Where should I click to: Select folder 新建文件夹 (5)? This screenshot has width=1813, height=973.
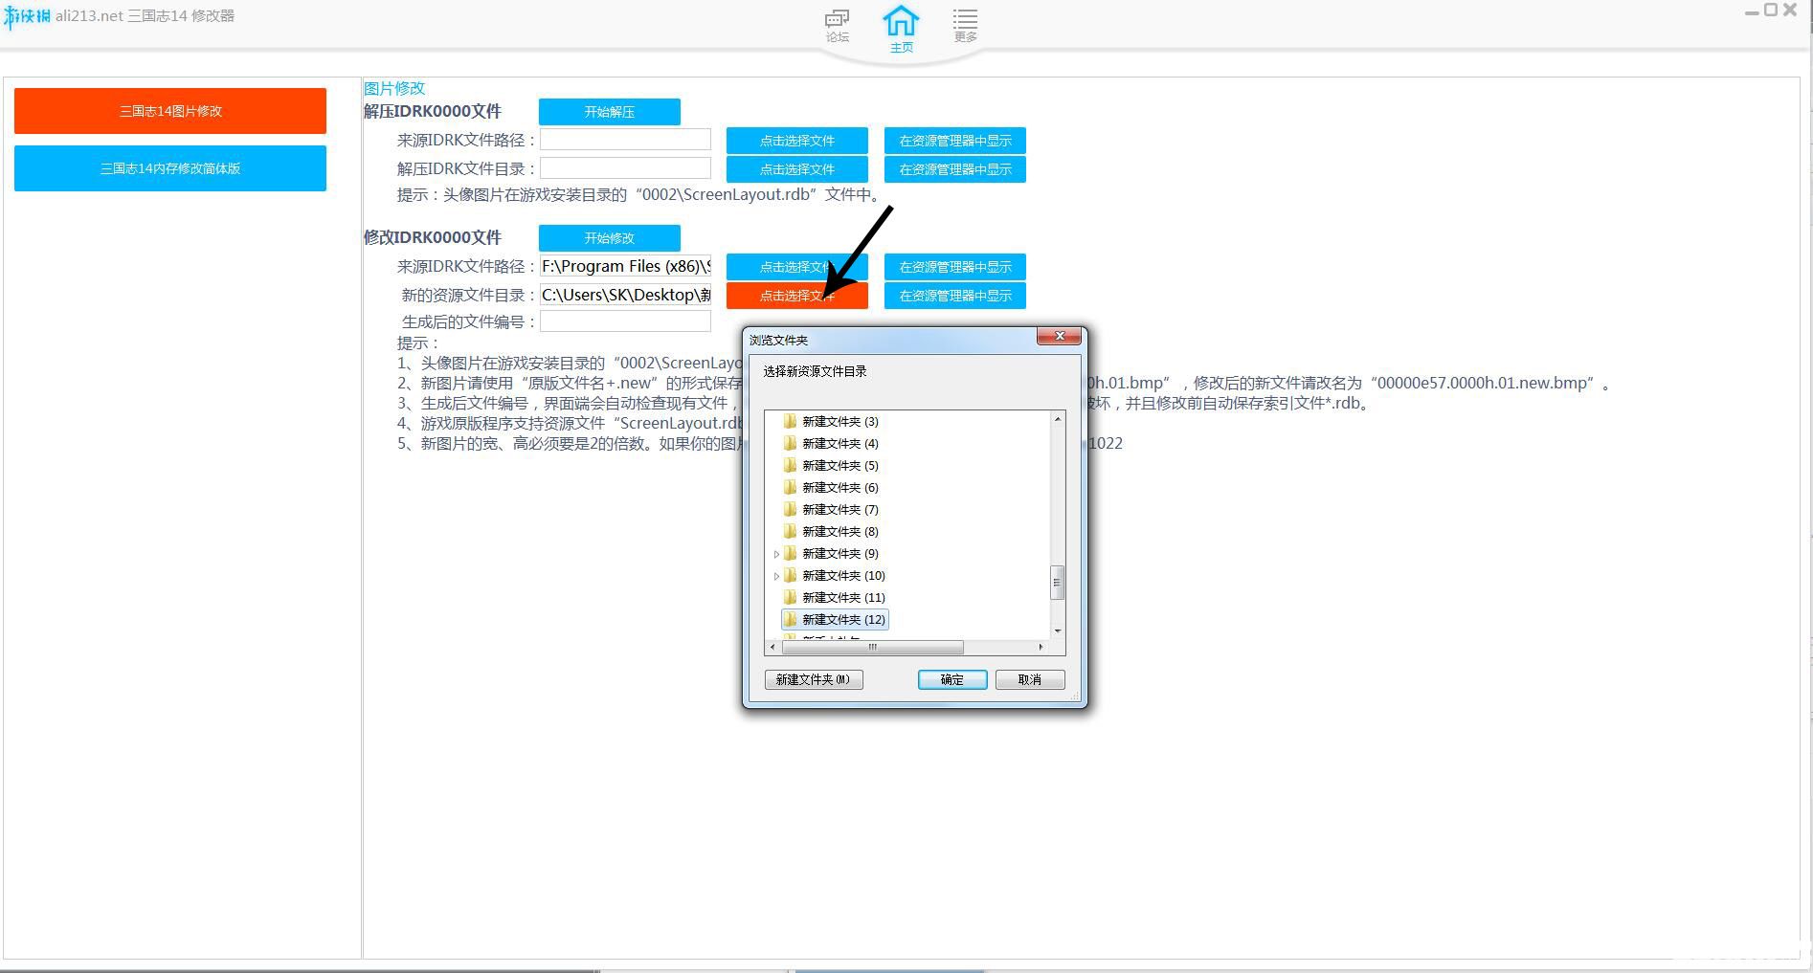(839, 465)
